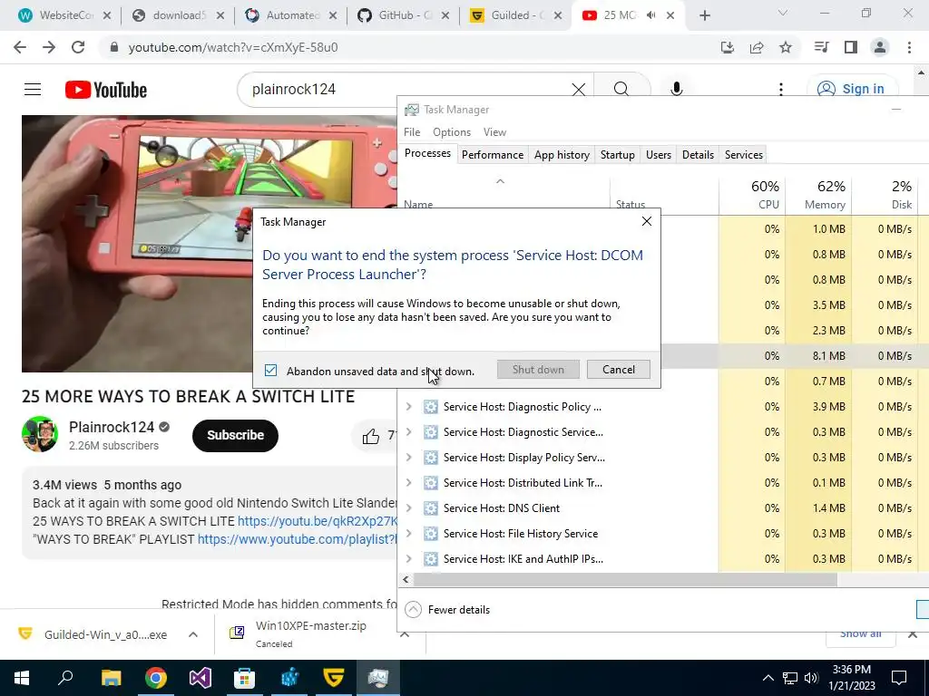This screenshot has height=696, width=929.
Task: Open the YouTube hamburger guide menu
Action: 33,90
